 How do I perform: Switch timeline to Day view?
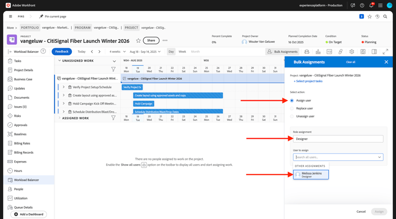171,52
